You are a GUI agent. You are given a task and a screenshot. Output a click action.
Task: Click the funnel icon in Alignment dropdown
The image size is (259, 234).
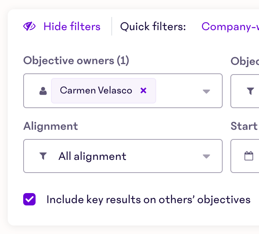[43, 156]
